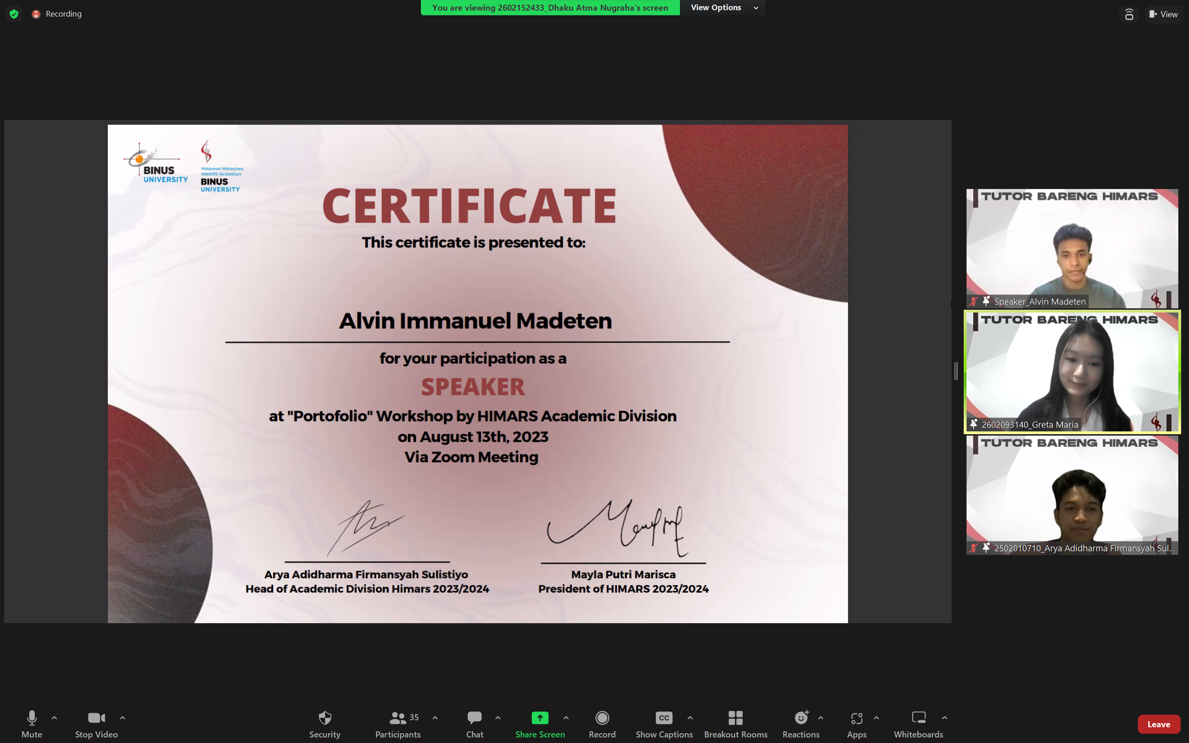Viewport: 1189px width, 743px height.
Task: Click pin icon on Alvin Madeten tile
Action: [x=986, y=301]
